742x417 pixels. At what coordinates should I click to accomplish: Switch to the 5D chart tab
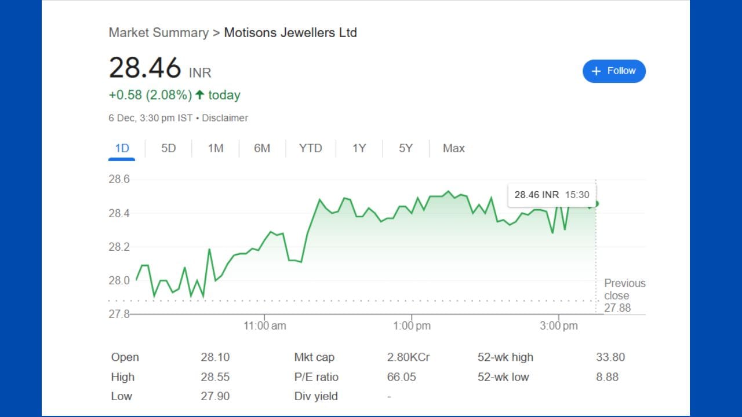168,148
